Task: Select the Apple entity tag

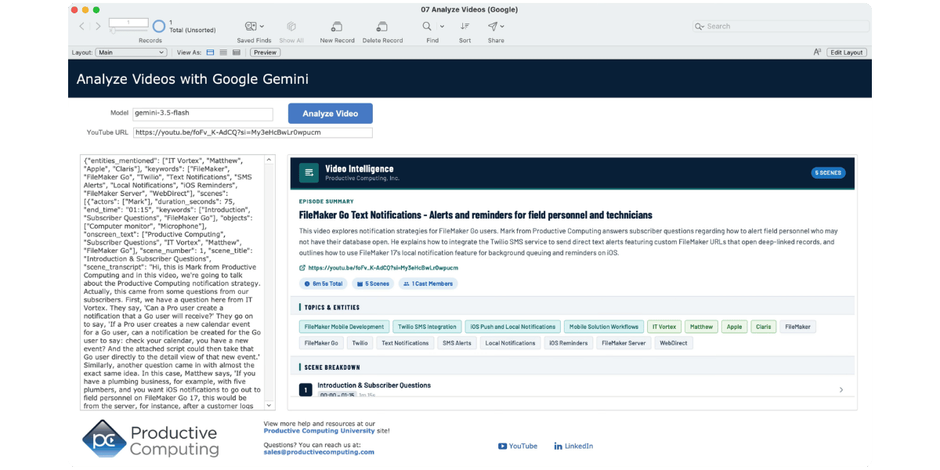Action: point(734,327)
